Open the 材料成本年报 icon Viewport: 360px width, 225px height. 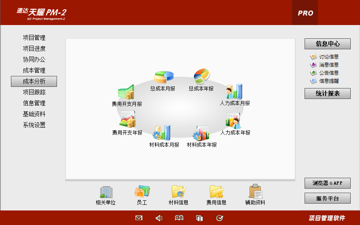pos(201,133)
